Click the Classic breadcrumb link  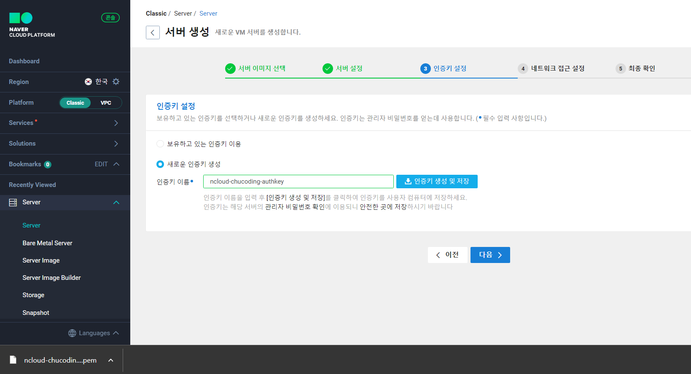(x=156, y=14)
